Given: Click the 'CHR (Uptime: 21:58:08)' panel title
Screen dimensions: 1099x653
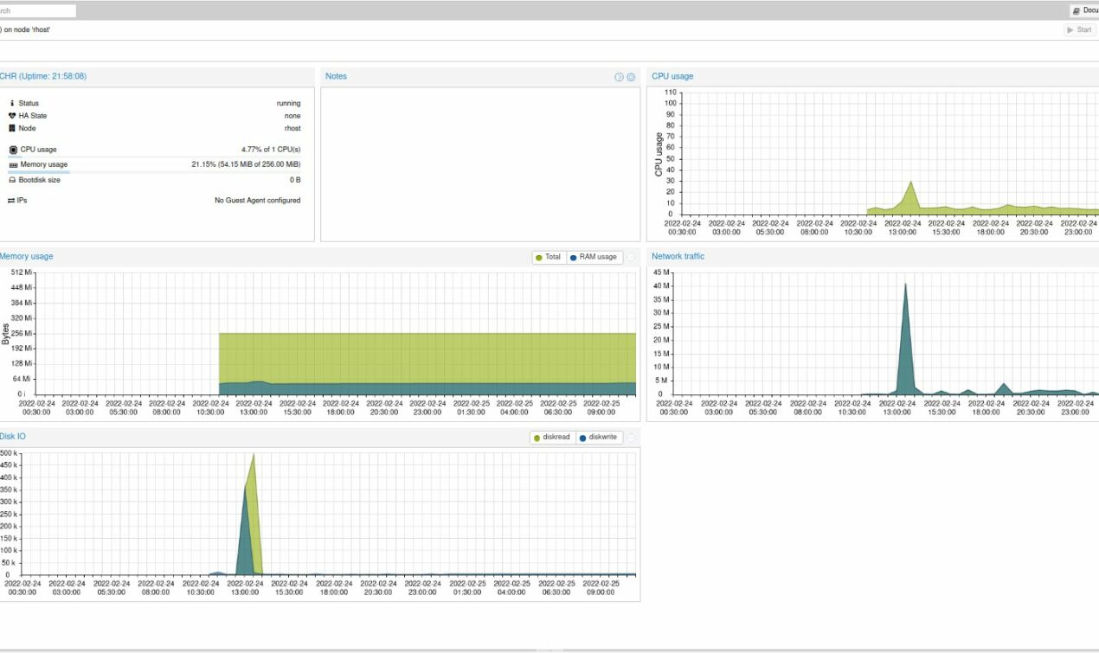Looking at the screenshot, I should tap(43, 76).
